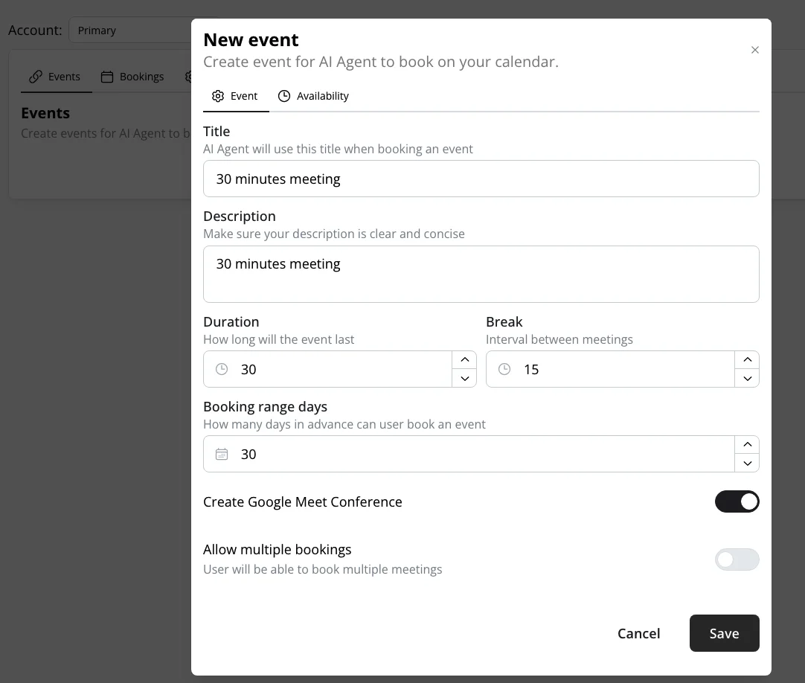Close the New event dialog with X
Image resolution: width=805 pixels, height=683 pixels.
754,50
